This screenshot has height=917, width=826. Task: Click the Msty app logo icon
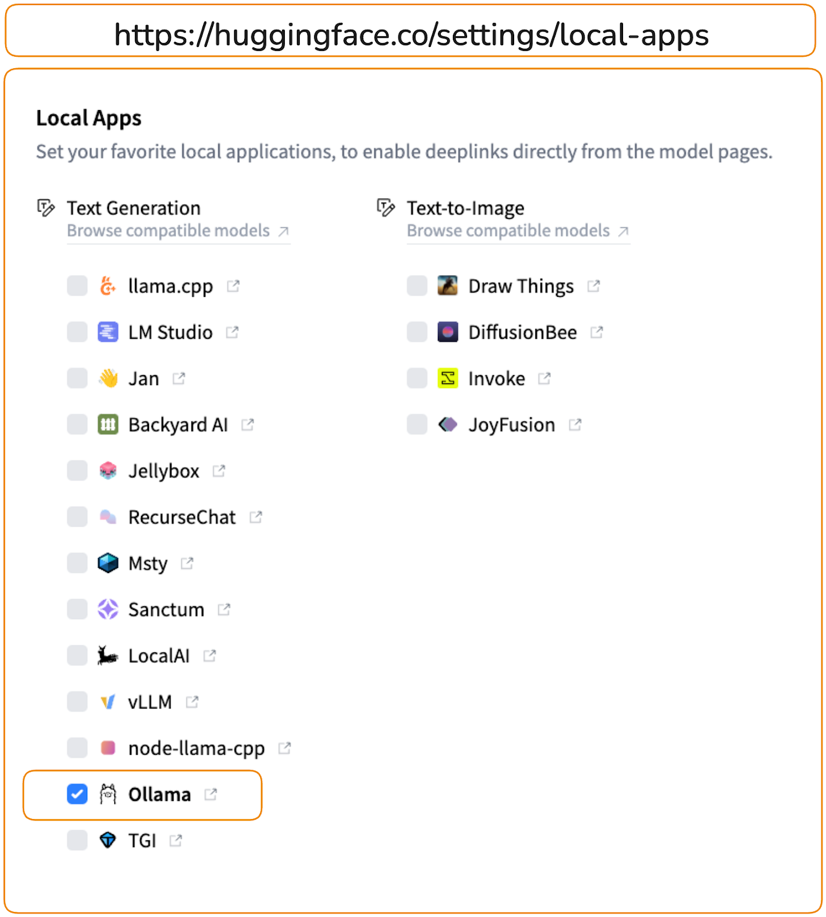(108, 563)
